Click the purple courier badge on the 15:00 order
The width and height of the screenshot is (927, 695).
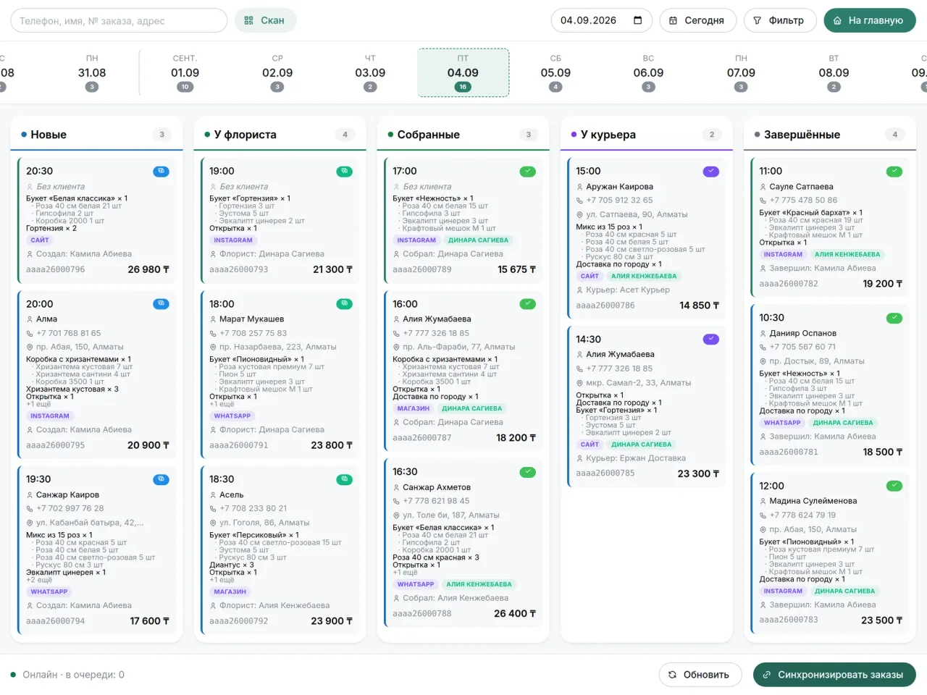pyautogui.click(x=711, y=172)
